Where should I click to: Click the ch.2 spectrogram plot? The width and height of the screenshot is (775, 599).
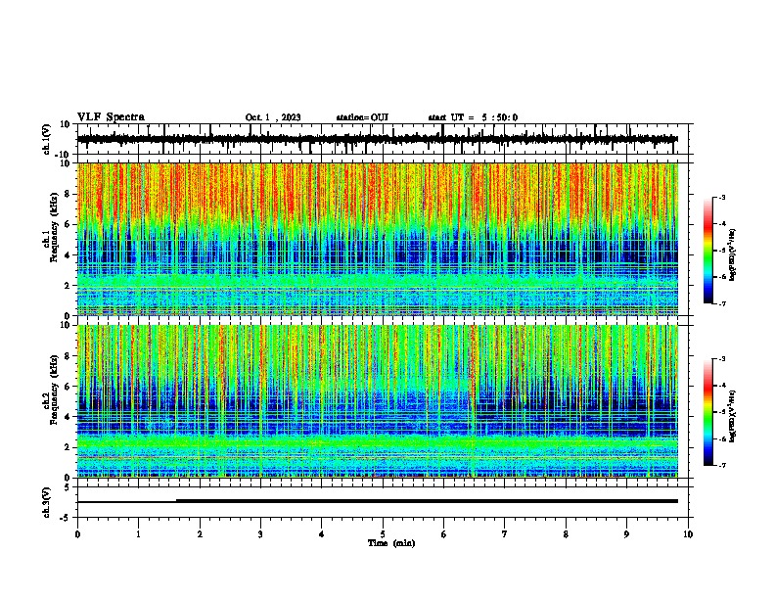378,401
